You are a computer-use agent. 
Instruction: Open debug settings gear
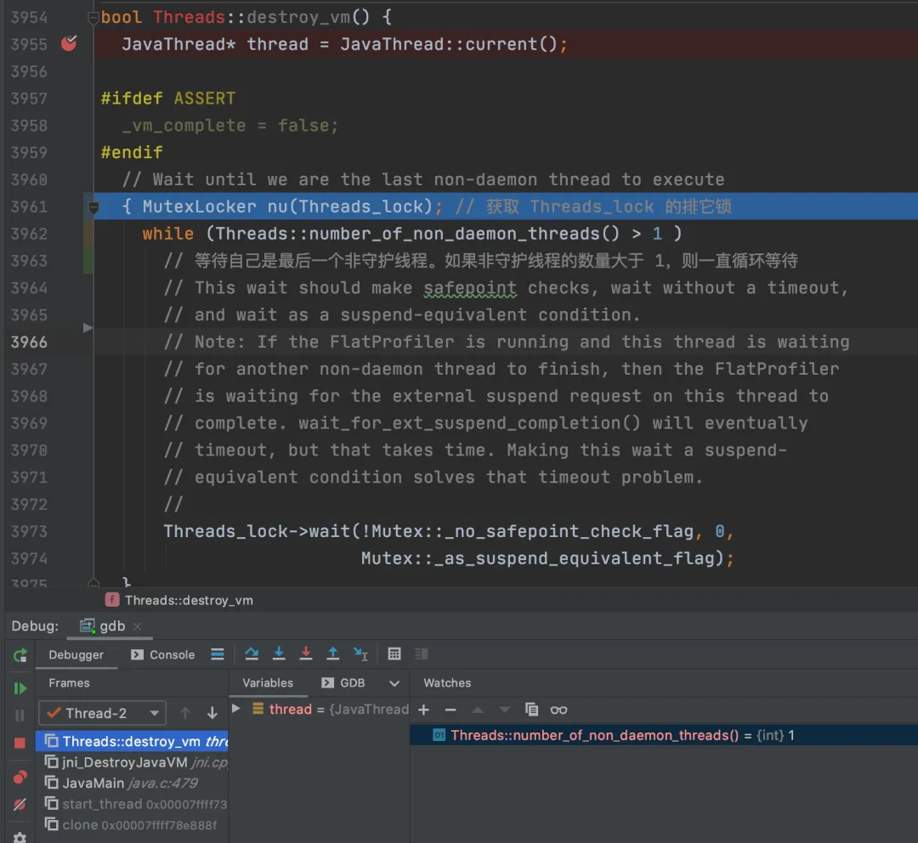point(20,838)
